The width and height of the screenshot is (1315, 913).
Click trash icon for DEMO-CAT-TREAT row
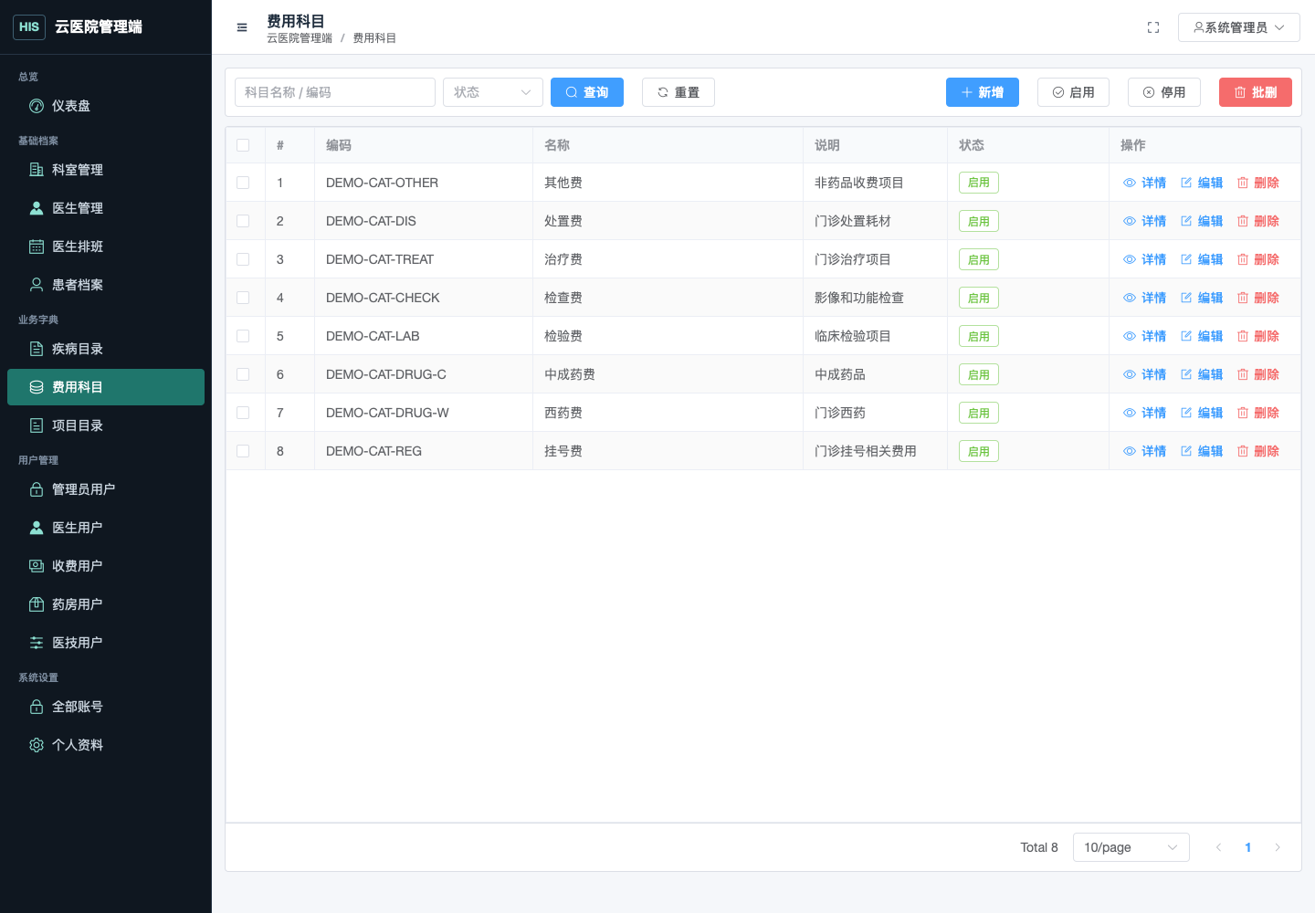pyautogui.click(x=1243, y=259)
